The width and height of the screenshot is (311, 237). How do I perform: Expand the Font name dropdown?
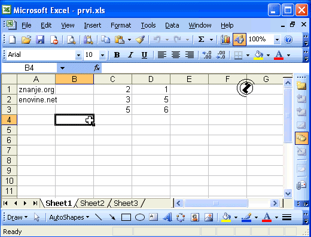[78, 55]
